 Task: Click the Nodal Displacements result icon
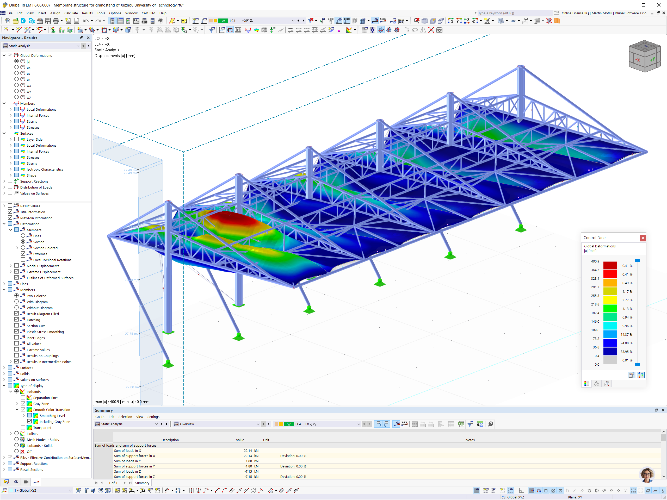click(23, 266)
